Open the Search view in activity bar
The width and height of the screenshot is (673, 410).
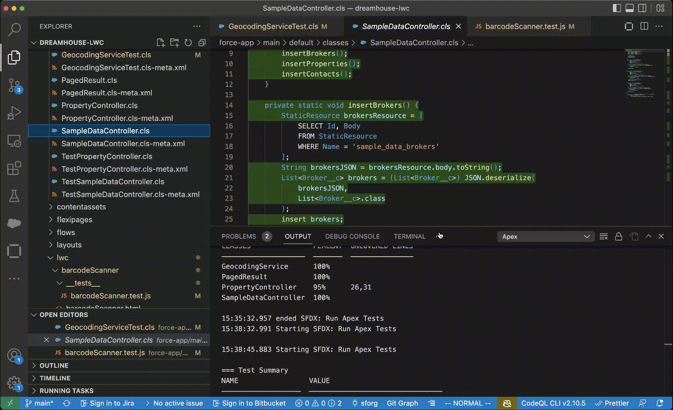point(14,29)
